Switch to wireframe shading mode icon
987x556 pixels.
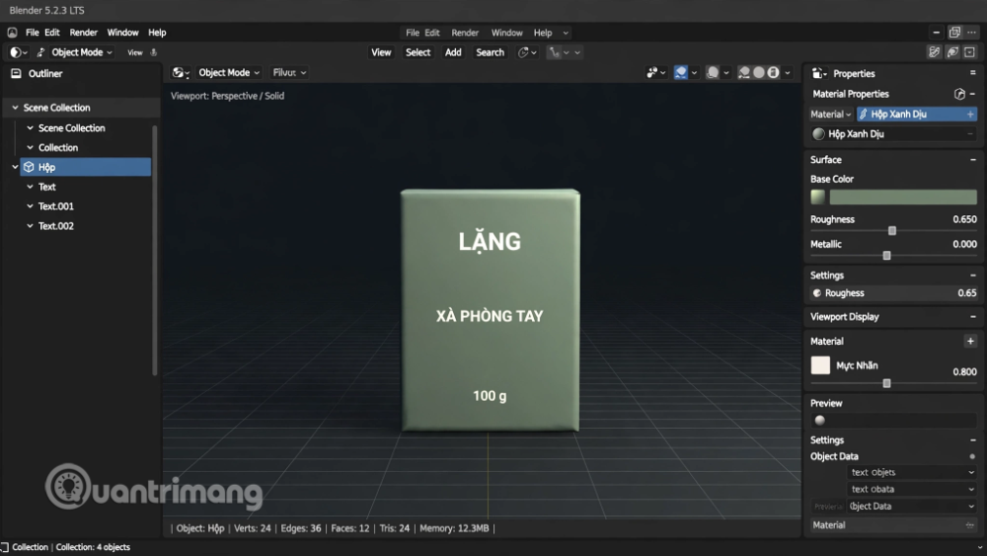click(744, 72)
